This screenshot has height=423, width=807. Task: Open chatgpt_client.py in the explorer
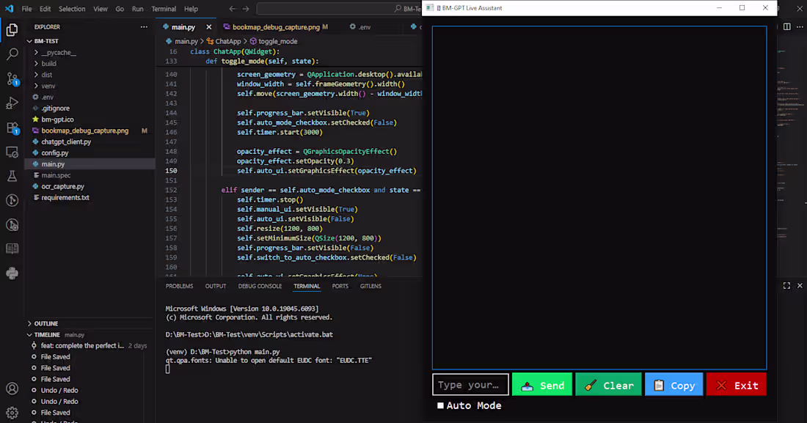coord(66,141)
